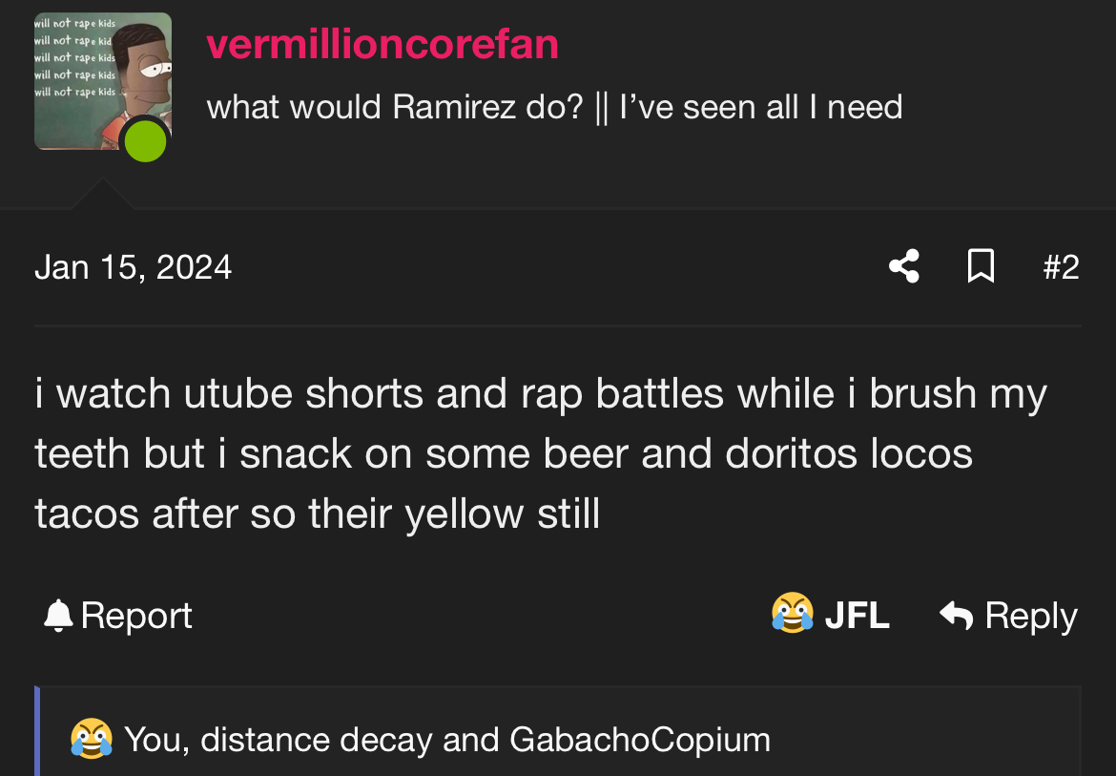Bookmark this post with the bookmark icon

tap(981, 266)
